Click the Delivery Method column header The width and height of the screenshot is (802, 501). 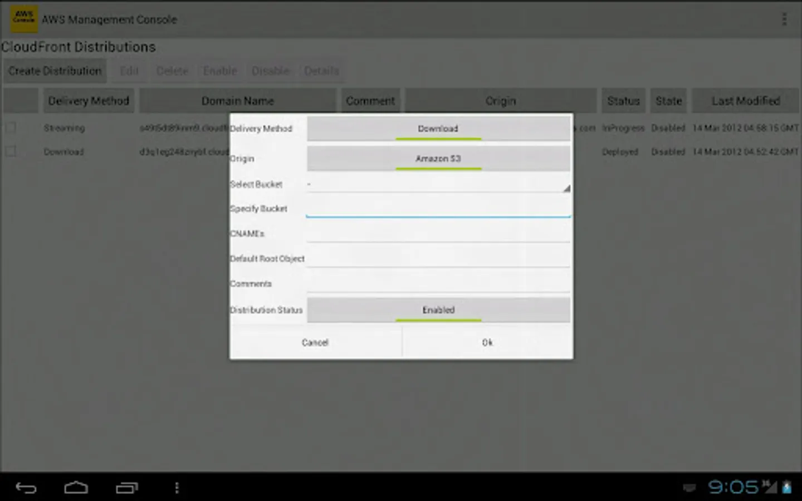pyautogui.click(x=89, y=101)
